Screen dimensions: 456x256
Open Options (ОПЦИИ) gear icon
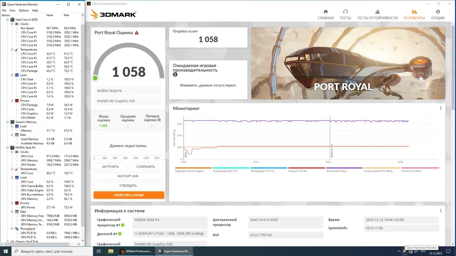point(438,12)
